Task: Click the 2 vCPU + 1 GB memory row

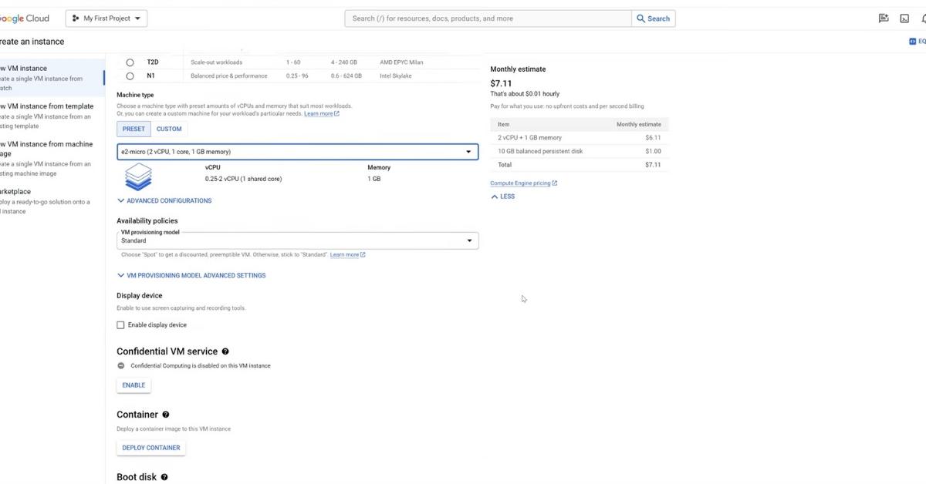Action: 579,138
